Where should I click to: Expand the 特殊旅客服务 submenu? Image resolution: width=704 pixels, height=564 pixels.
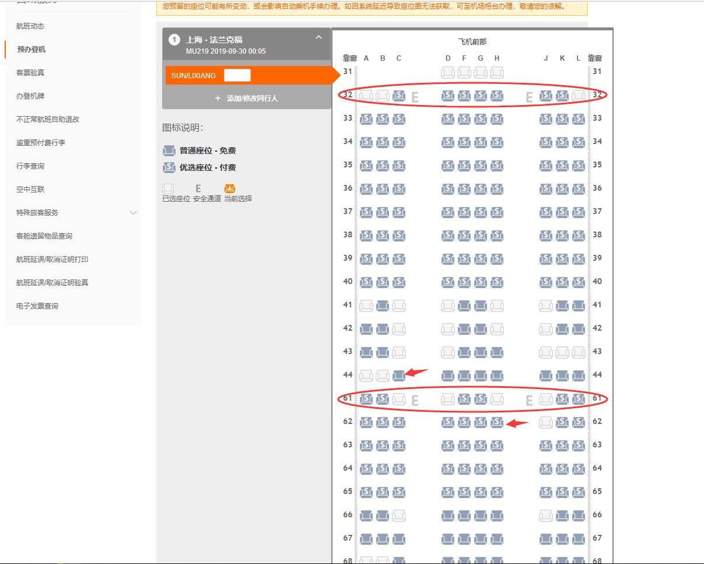coord(133,213)
